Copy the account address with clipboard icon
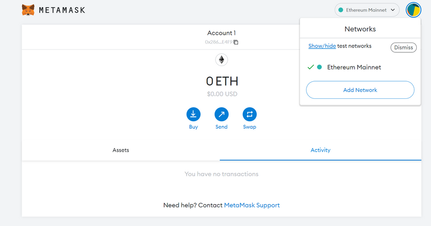 236,42
